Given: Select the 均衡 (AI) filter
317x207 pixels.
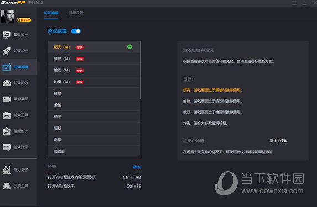Looking at the screenshot, I should coord(94,82).
